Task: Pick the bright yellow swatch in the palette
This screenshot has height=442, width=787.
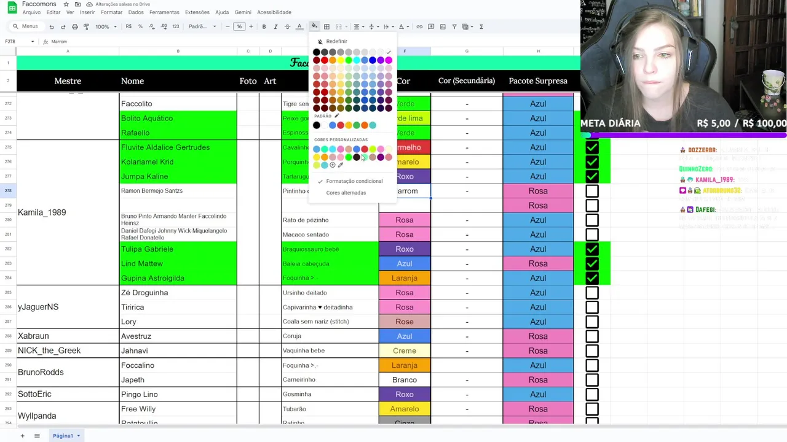Action: pyautogui.click(x=341, y=60)
